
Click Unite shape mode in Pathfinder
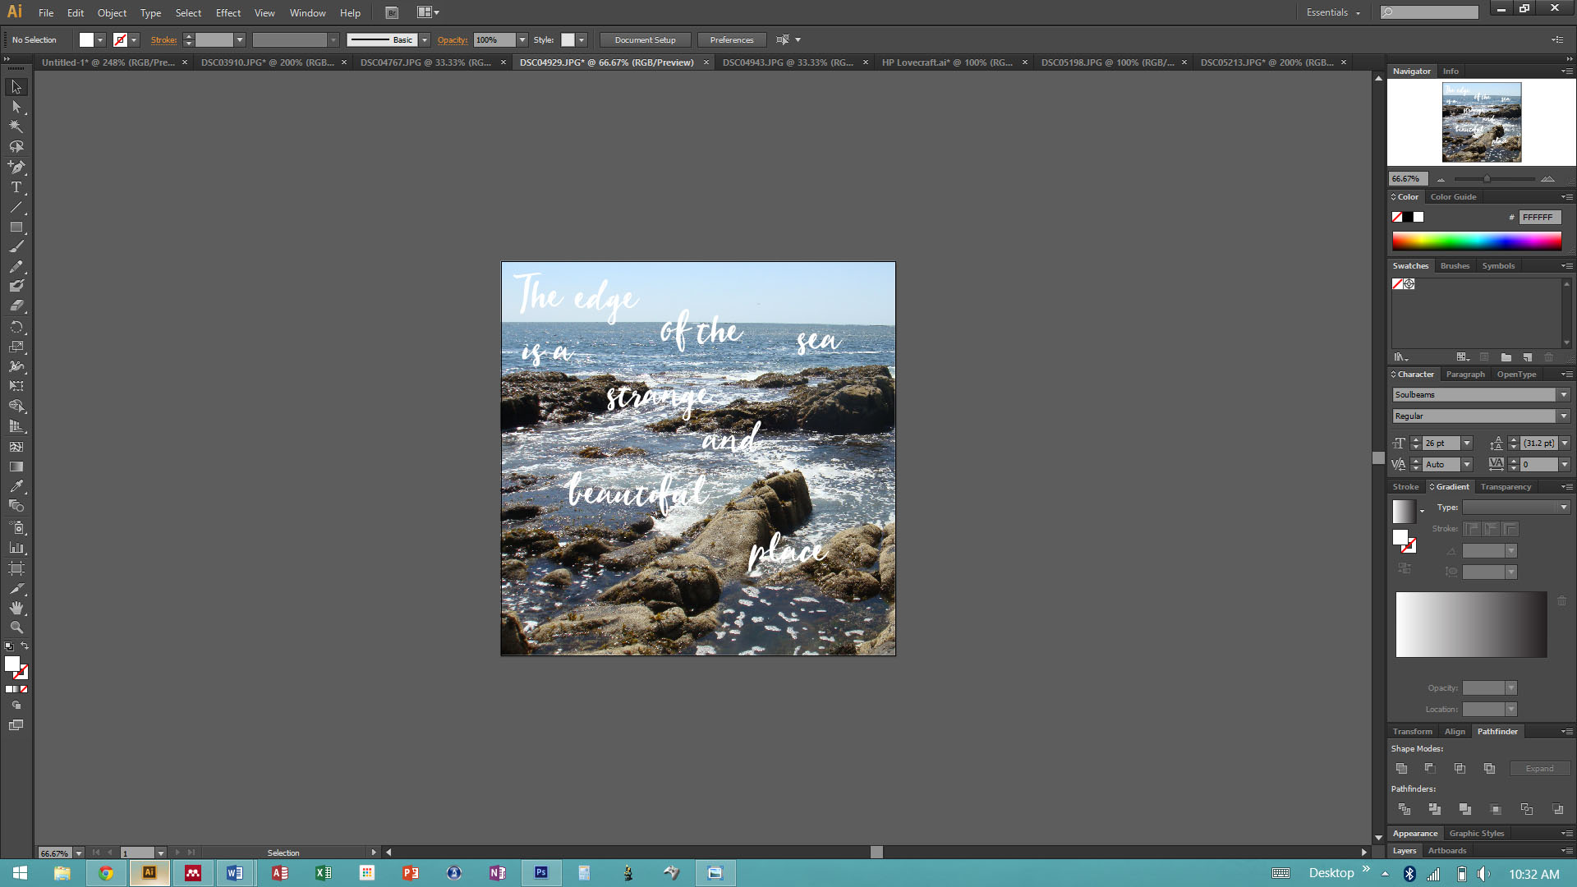coord(1402,769)
